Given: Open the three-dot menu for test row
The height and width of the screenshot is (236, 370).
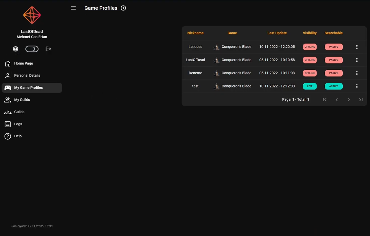Looking at the screenshot, I should (x=357, y=86).
